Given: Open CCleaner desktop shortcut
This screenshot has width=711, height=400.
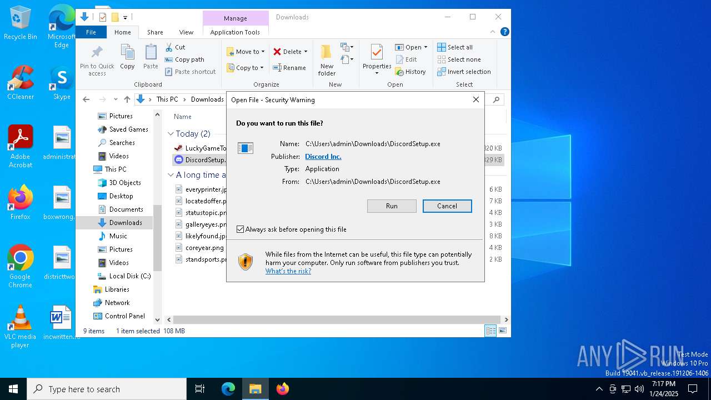Looking at the screenshot, I should click(x=21, y=83).
